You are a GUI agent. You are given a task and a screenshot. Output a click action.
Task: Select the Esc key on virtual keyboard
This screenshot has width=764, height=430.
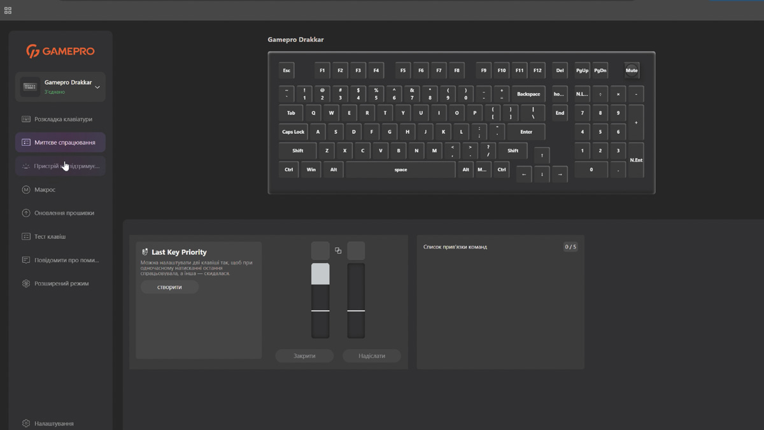pyautogui.click(x=286, y=71)
